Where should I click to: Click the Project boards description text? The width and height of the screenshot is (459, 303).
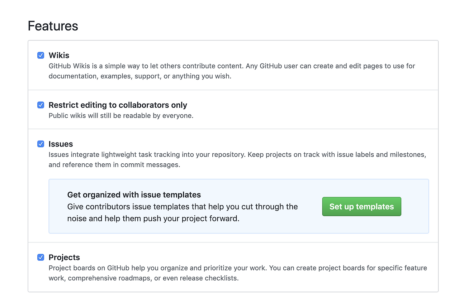(238, 273)
